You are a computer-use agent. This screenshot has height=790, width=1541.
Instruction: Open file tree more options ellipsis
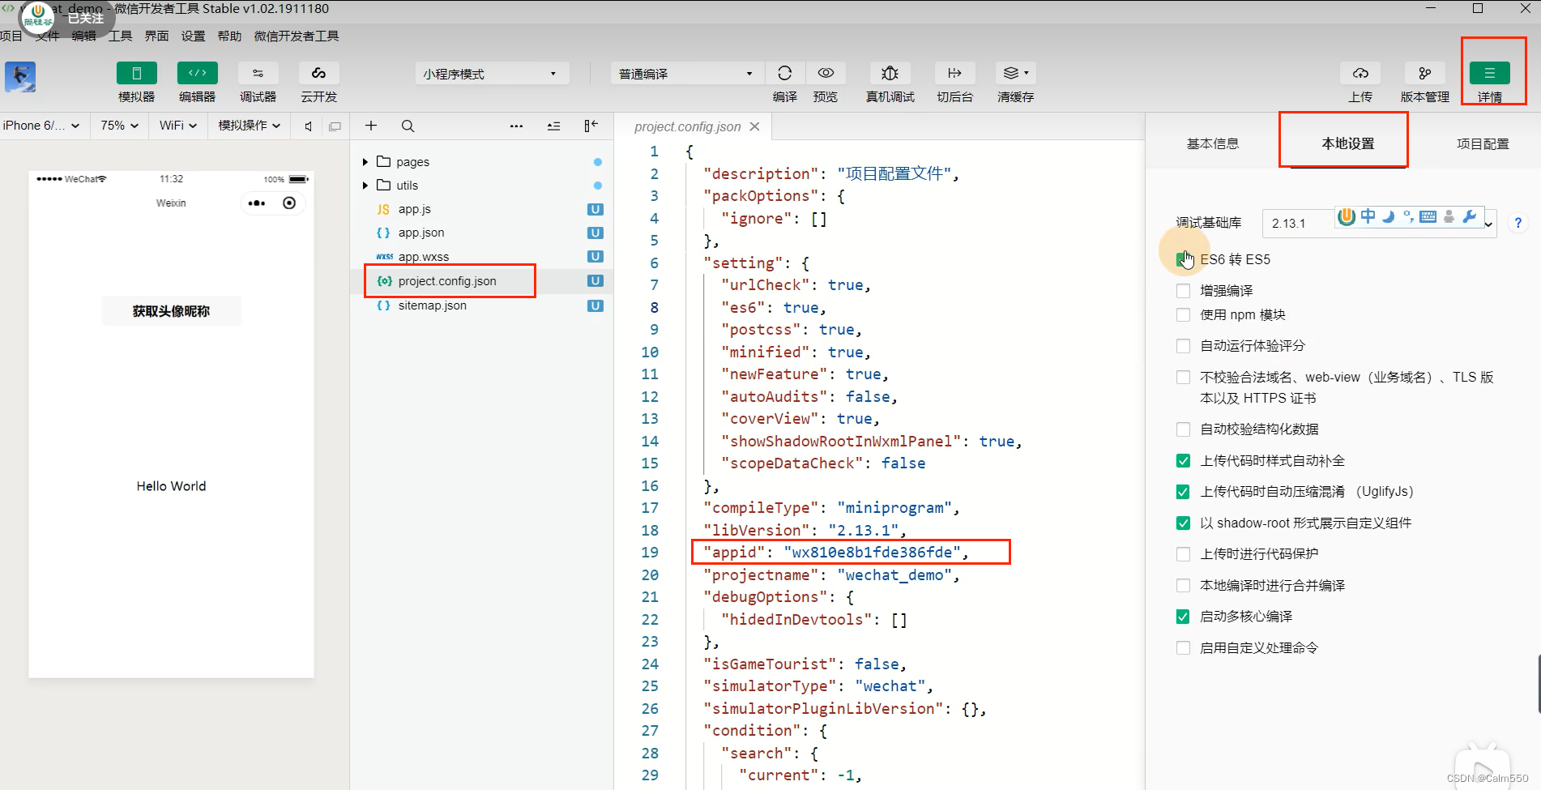516,126
